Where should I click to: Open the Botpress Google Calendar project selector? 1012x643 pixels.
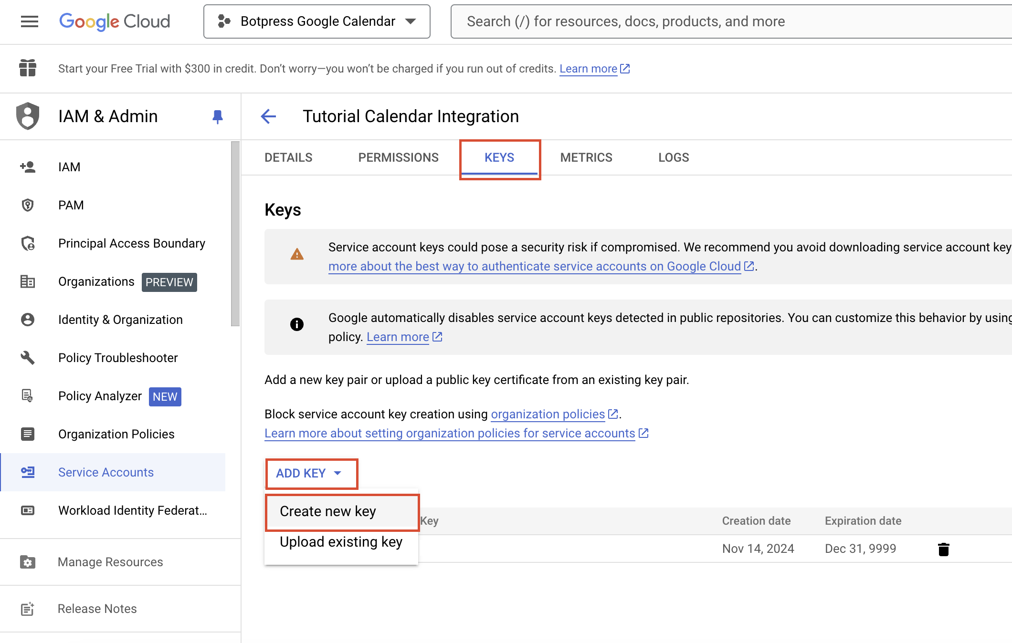pos(316,21)
